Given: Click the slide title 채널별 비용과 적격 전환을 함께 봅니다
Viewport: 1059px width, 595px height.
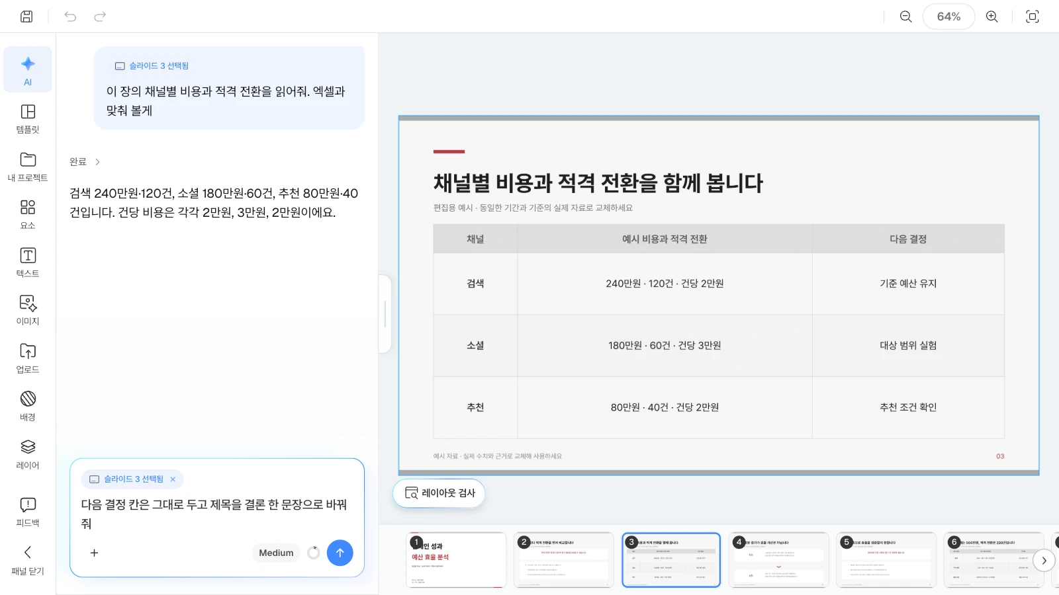Looking at the screenshot, I should (598, 183).
